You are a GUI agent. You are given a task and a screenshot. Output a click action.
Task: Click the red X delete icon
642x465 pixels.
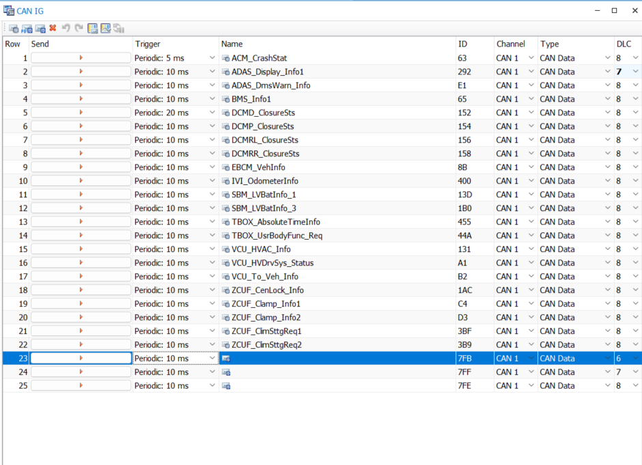[53, 28]
